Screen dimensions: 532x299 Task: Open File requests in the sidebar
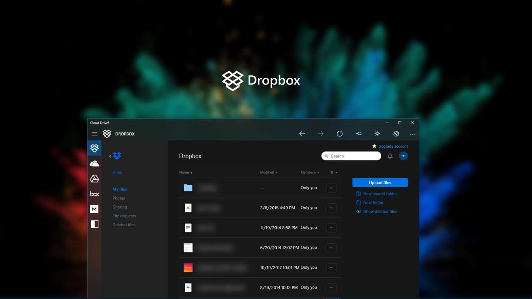[x=124, y=216]
